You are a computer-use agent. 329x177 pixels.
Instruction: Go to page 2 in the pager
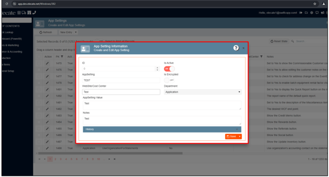55,159
